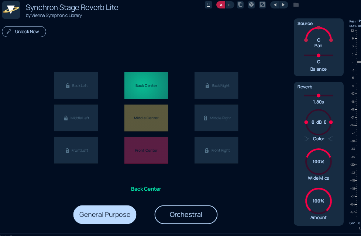The height and width of the screenshot is (236, 361).
Task: Click the Peak meter readout
Action: [355, 21]
